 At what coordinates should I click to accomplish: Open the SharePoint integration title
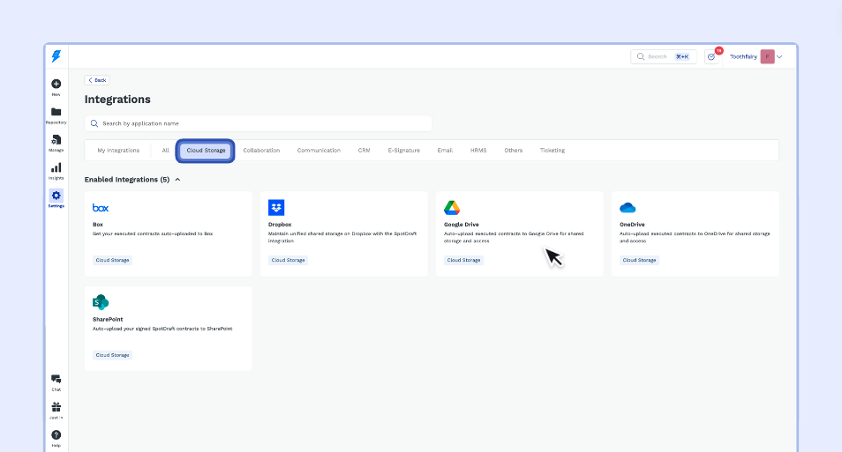[108, 320]
